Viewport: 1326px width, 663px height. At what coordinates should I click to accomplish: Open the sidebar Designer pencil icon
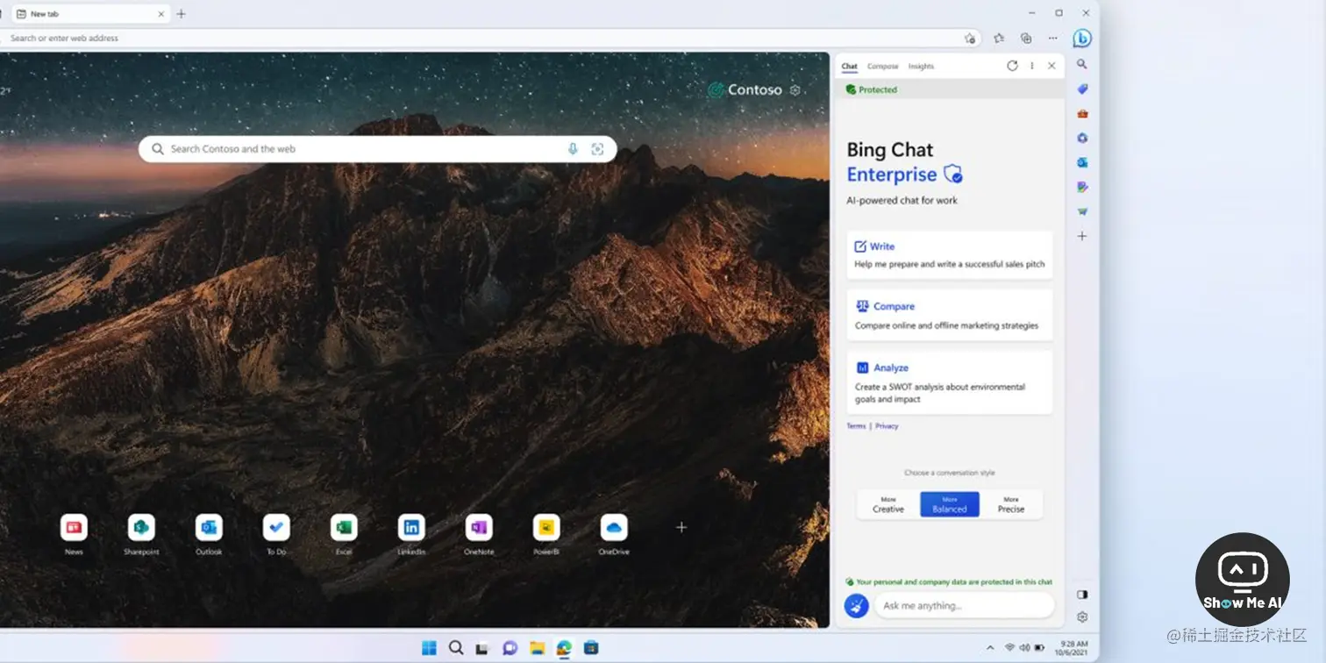pyautogui.click(x=1082, y=187)
